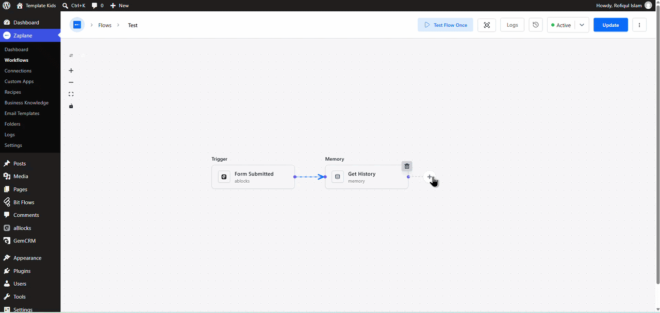Toggle the Active flow status

[x=561, y=25]
